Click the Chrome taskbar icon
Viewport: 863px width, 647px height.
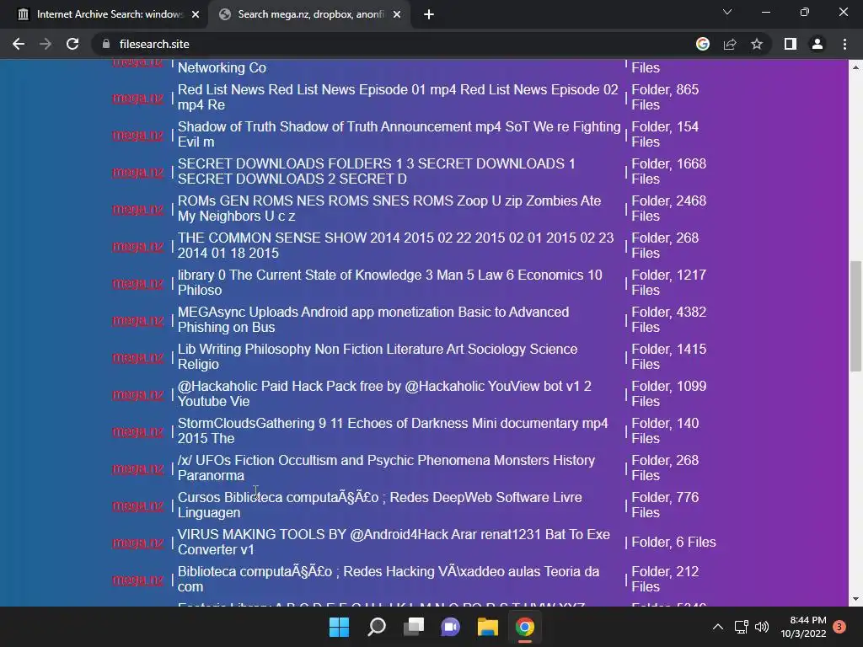tap(524, 627)
